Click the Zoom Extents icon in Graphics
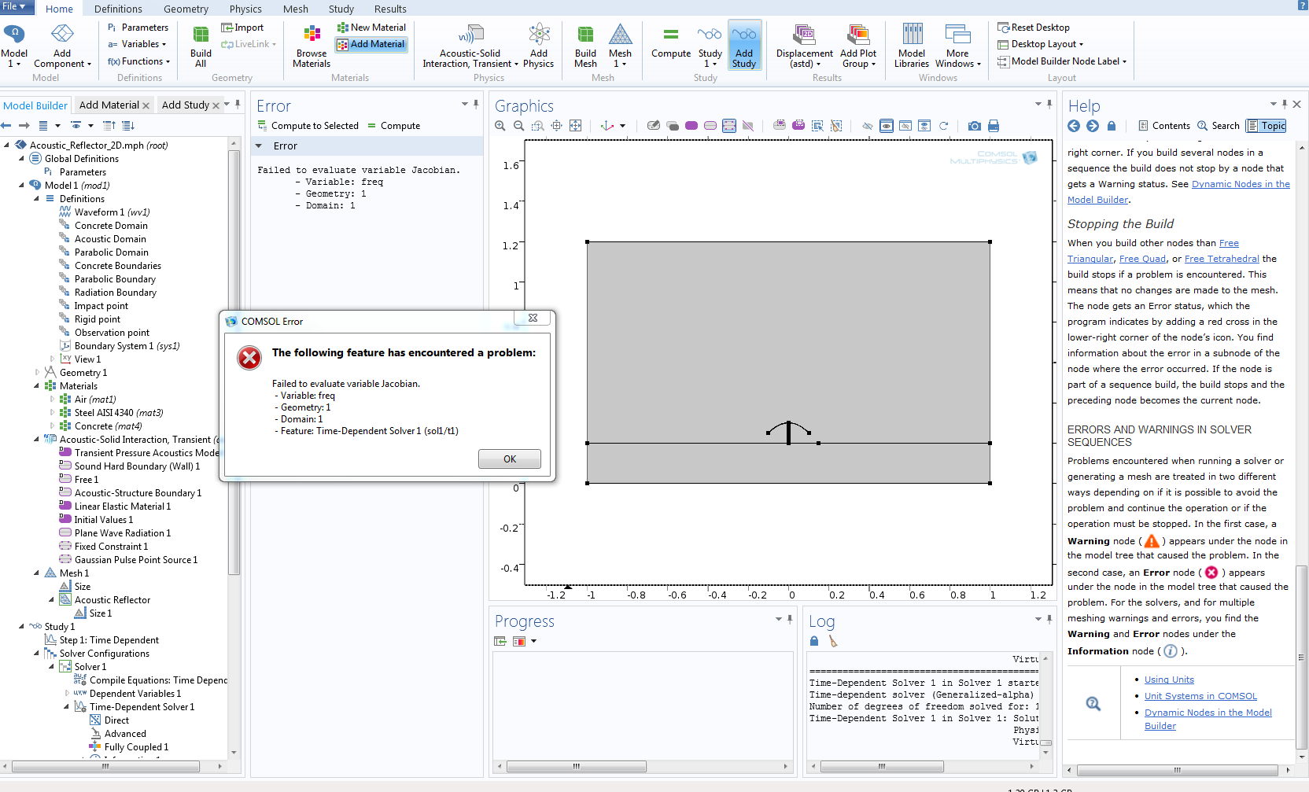The width and height of the screenshot is (1309, 792). point(576,126)
